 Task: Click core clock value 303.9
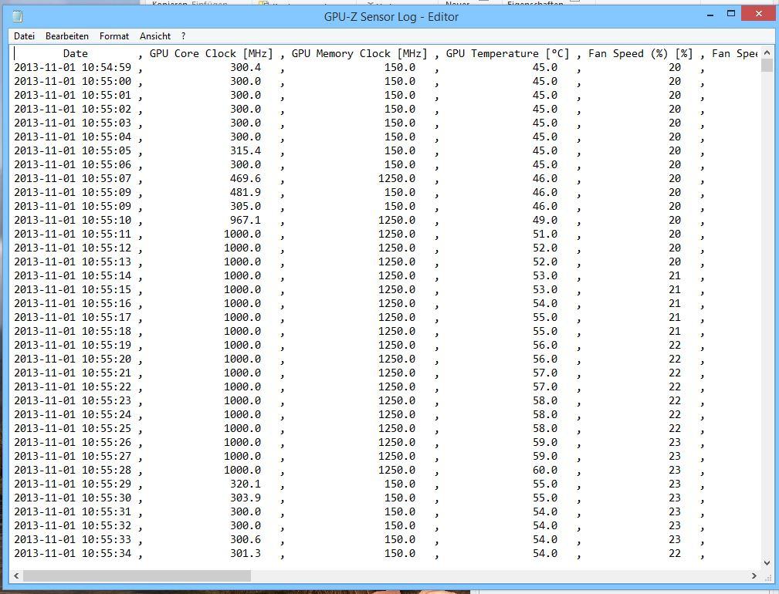(x=246, y=498)
